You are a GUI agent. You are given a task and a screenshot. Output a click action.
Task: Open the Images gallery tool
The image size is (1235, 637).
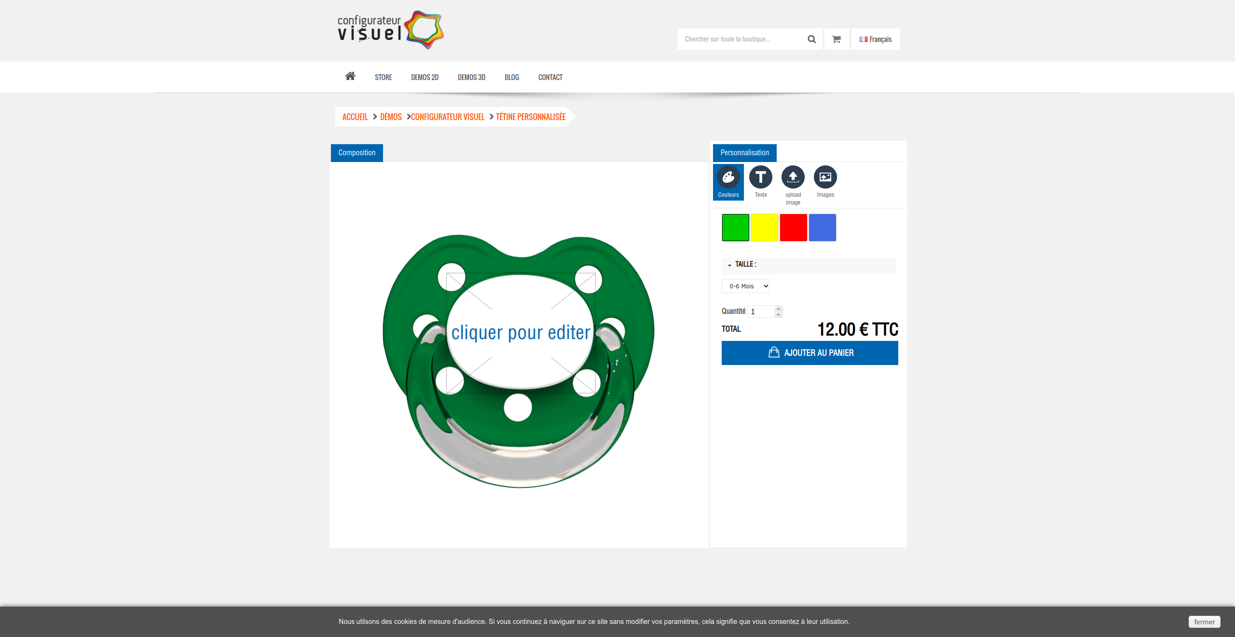[x=825, y=182]
